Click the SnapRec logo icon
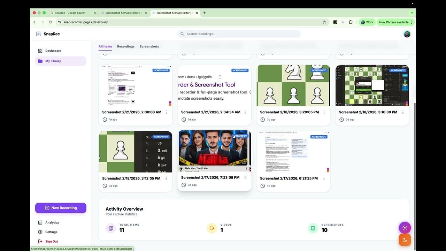 tap(39, 34)
